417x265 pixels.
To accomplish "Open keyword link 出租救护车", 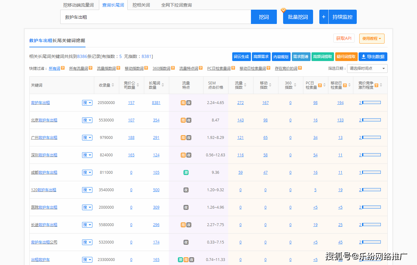I will pos(40,260).
